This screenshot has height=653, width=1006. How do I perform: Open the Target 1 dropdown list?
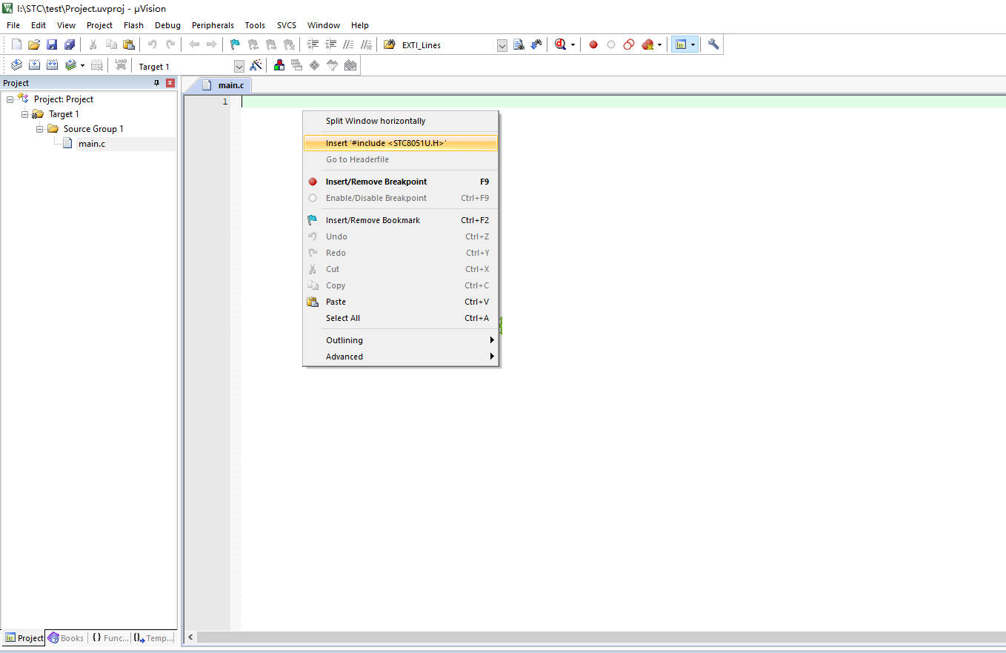(239, 66)
